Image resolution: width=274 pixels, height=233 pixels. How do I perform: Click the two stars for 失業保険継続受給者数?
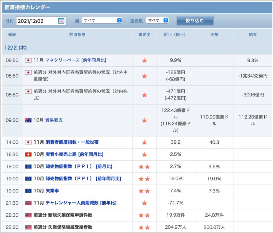click(144, 227)
